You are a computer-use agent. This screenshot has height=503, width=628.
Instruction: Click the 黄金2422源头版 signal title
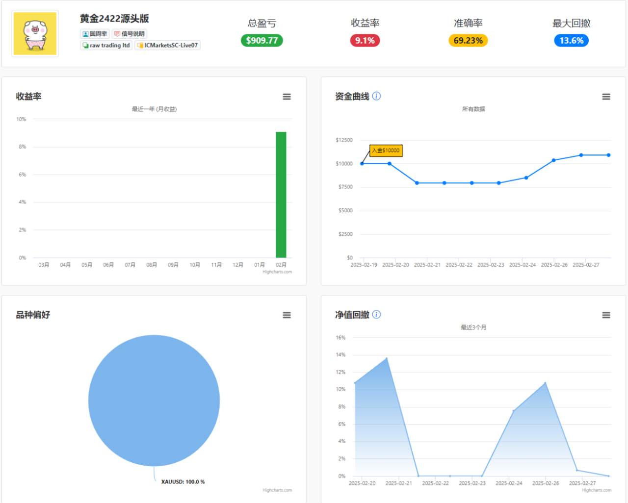(114, 19)
